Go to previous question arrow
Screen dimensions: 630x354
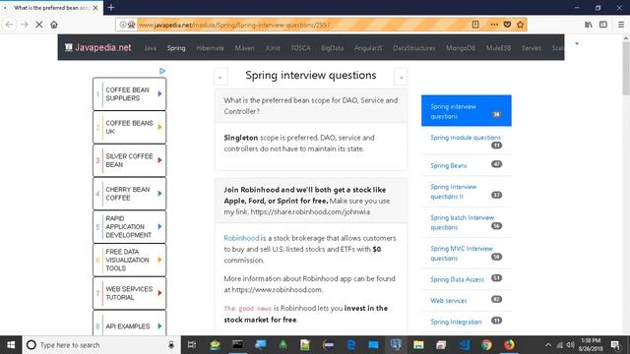220,77
